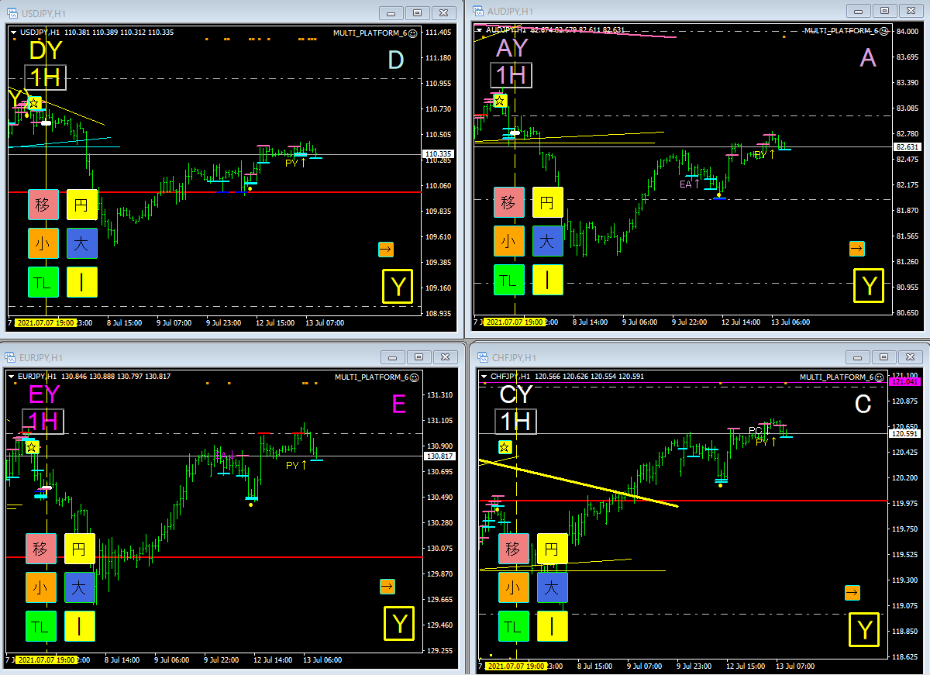
Task: Click the yellow 円 button in USDJPY chart
Action: coord(81,205)
